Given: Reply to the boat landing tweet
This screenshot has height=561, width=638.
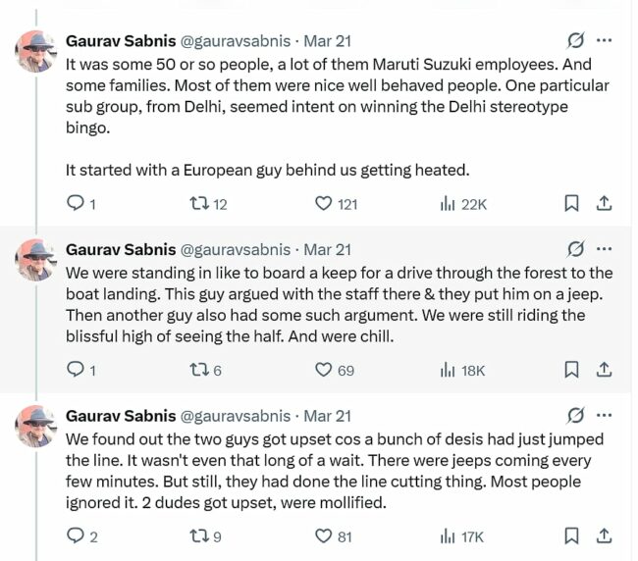Looking at the screenshot, I should point(75,370).
